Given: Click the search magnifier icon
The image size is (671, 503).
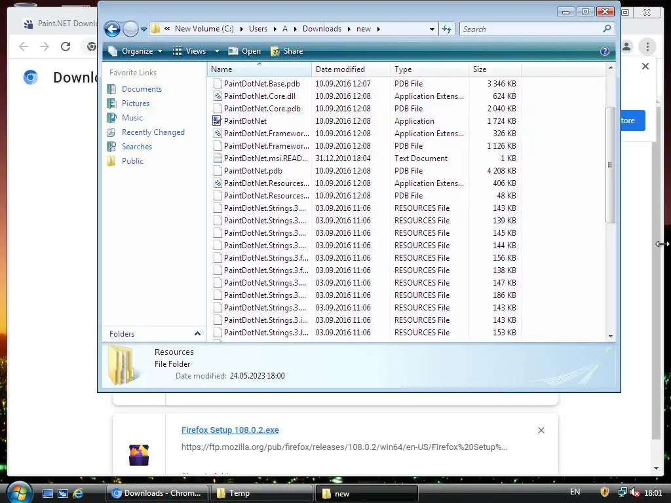Looking at the screenshot, I should point(607,29).
